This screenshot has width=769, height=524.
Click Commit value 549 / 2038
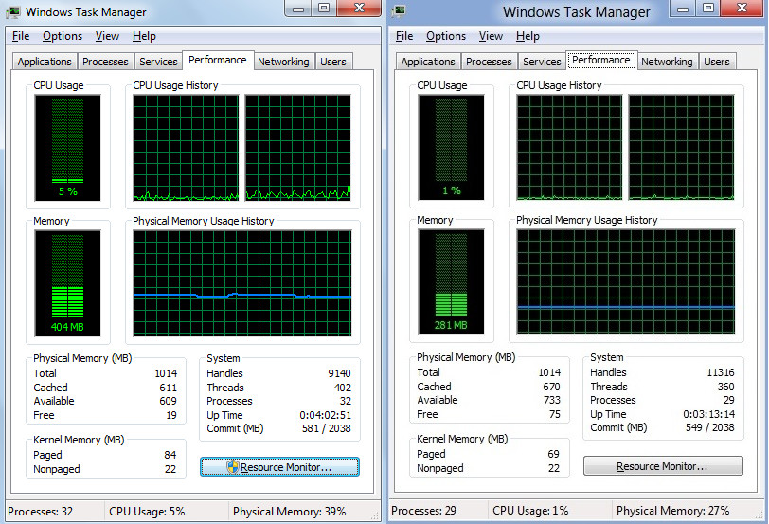click(x=710, y=427)
